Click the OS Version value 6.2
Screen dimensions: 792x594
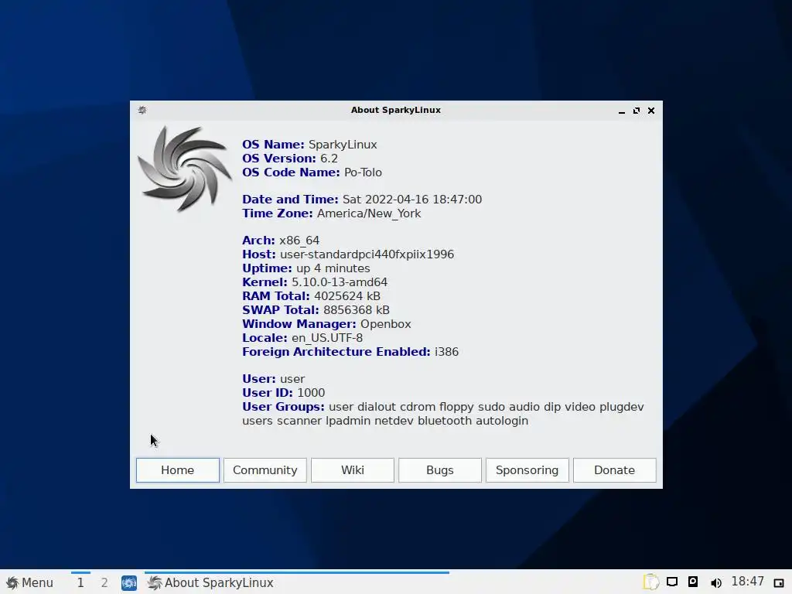pyautogui.click(x=329, y=159)
